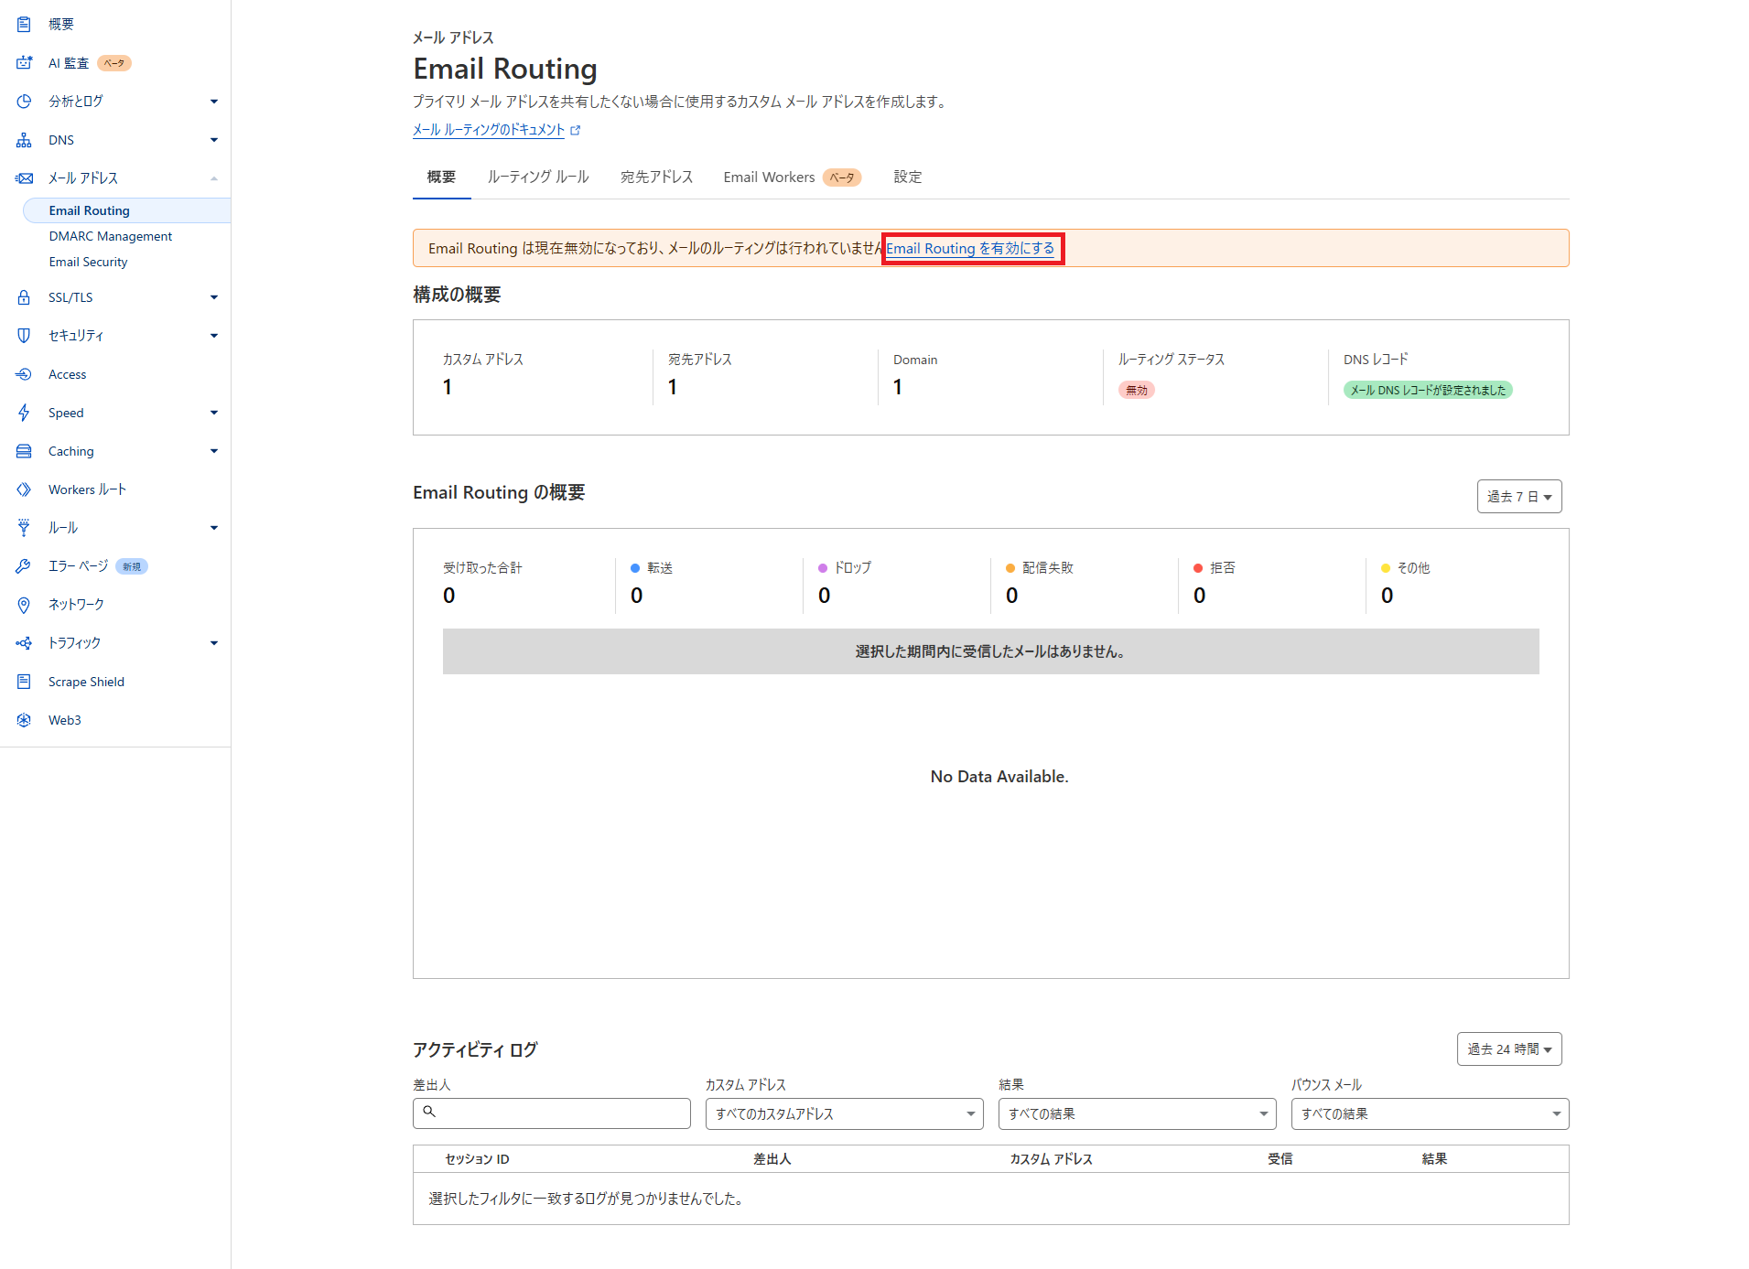Click the 分析とログ pie chart icon
Viewport: 1749px width, 1269px height.
coord(24,102)
